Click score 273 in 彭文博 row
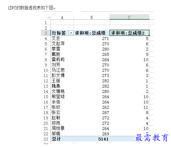The image size is (171, 147). pyautogui.click(x=106, y=76)
